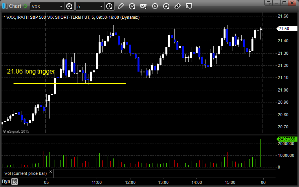299x187 pixels.
Task: Select the Vol (current price bar) tab
Action: 26,173
